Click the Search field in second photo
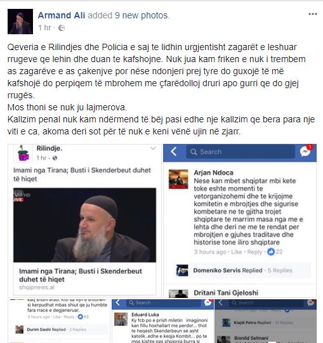Screen dimensions: 323x343 [241, 152]
